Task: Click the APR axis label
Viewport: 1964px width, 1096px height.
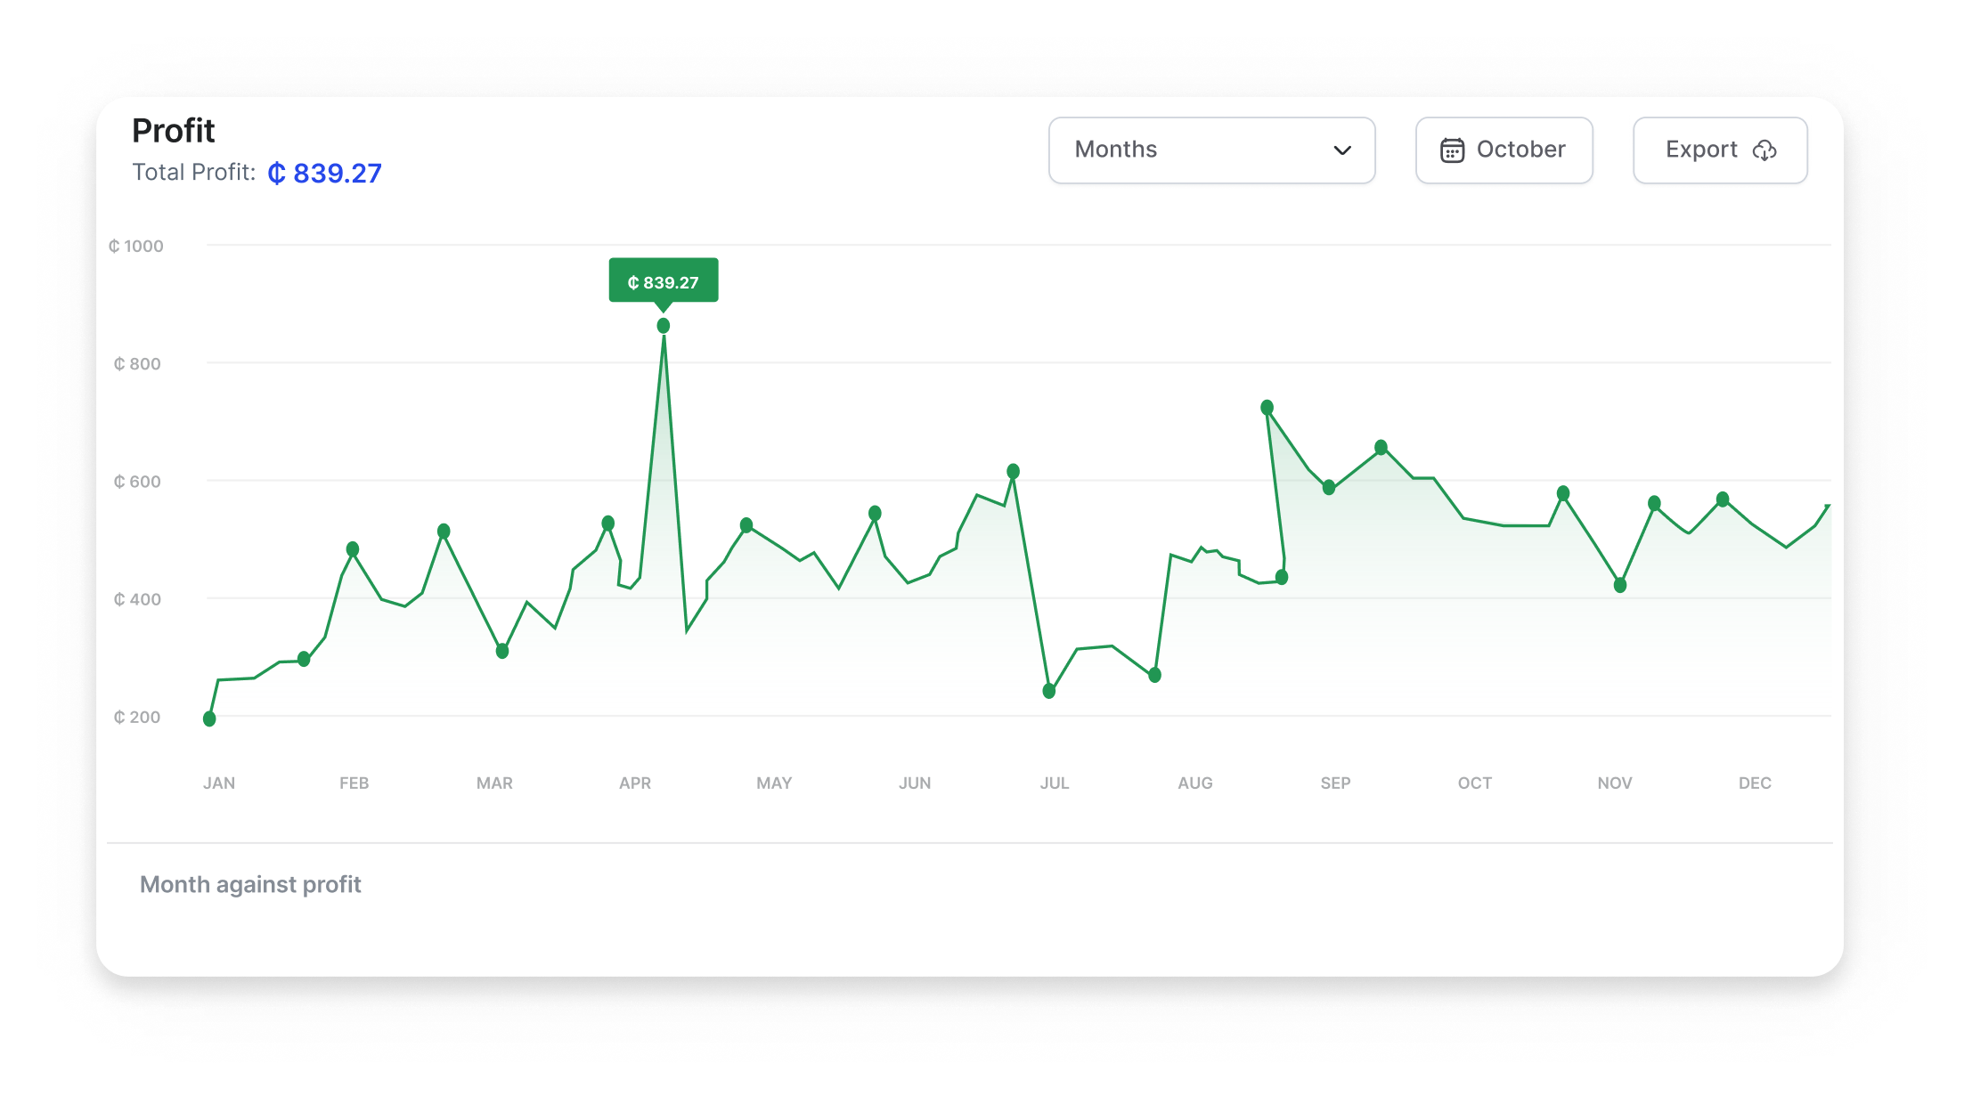Action: pyautogui.click(x=635, y=783)
